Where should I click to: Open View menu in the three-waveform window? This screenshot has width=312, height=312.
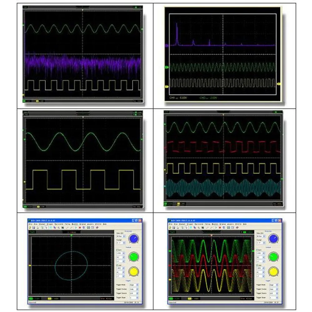[x=176, y=224]
